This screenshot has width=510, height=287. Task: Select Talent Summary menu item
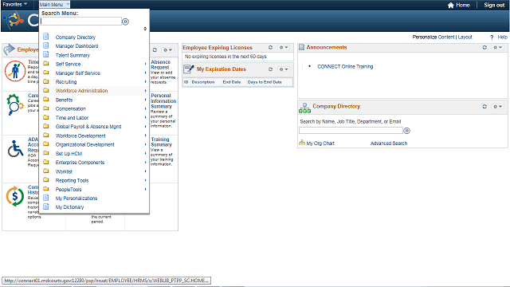(x=73, y=55)
